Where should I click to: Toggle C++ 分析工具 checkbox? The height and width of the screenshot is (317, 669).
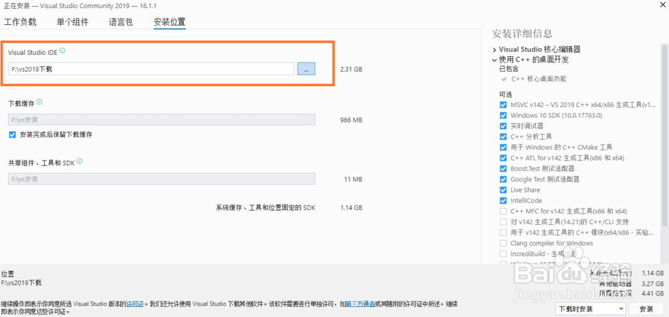pyautogui.click(x=502, y=136)
